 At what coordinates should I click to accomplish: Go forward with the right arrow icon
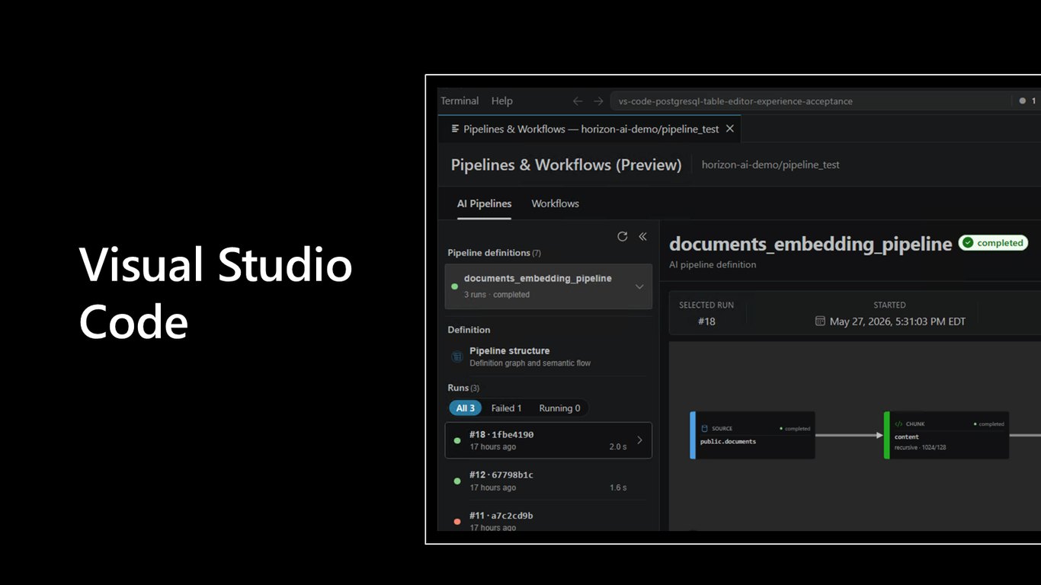pyautogui.click(x=598, y=101)
